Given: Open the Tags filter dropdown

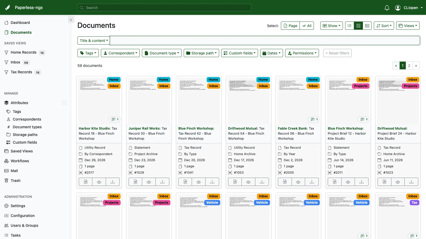Looking at the screenshot, I should click(x=88, y=53).
